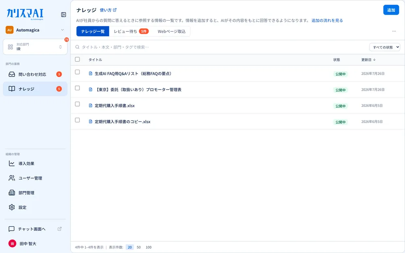Open the 対応部門 IR department selector
This screenshot has height=253, width=405.
35,47
